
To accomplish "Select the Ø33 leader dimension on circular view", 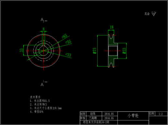I will pos(68,54).
